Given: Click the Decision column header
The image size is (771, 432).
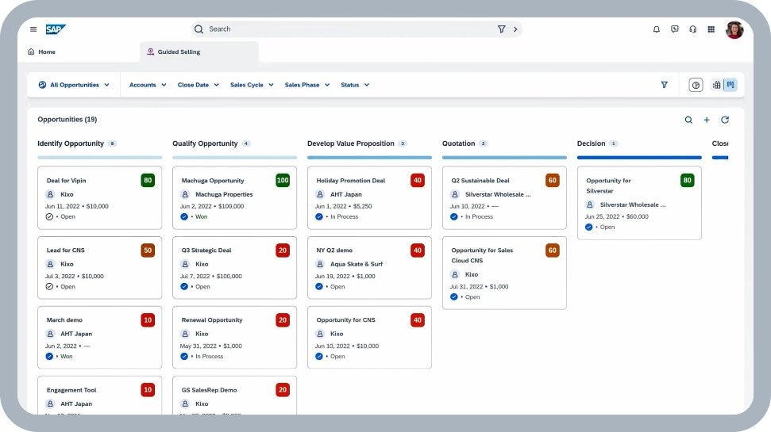Looking at the screenshot, I should pos(591,143).
